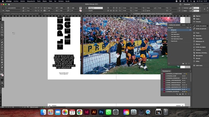Switch to 112PANENKA_06NEGROENRIQUE document tab
Viewport: 209px width, 117px height.
[62, 14]
